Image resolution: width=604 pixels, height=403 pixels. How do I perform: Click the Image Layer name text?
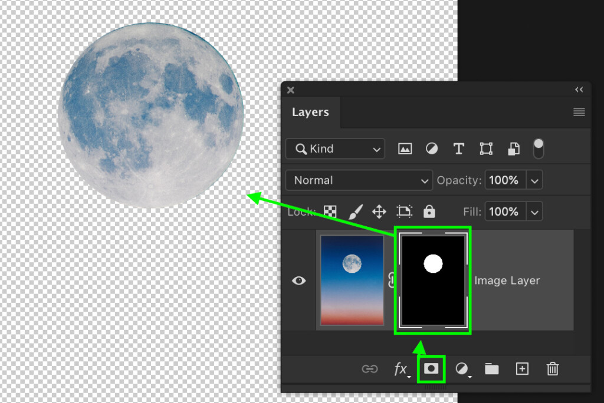coord(507,280)
